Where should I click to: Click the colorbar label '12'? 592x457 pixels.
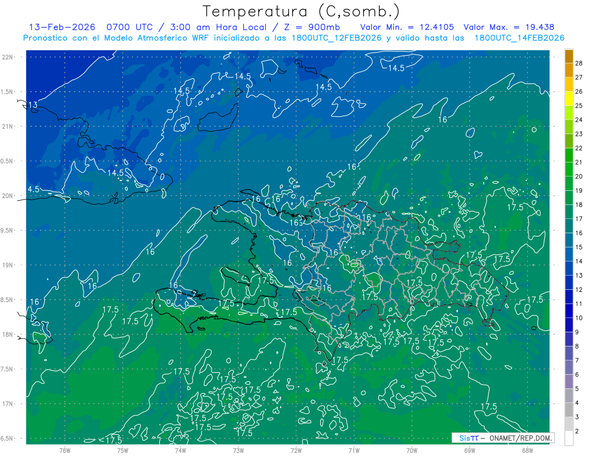coord(579,290)
